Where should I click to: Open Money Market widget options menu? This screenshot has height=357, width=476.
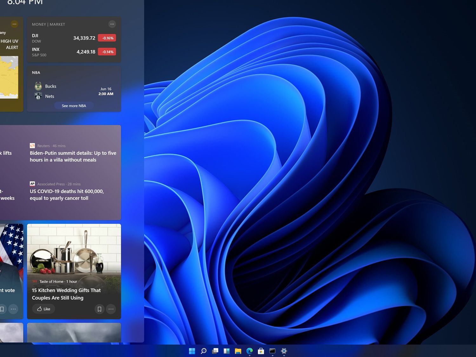click(x=112, y=24)
